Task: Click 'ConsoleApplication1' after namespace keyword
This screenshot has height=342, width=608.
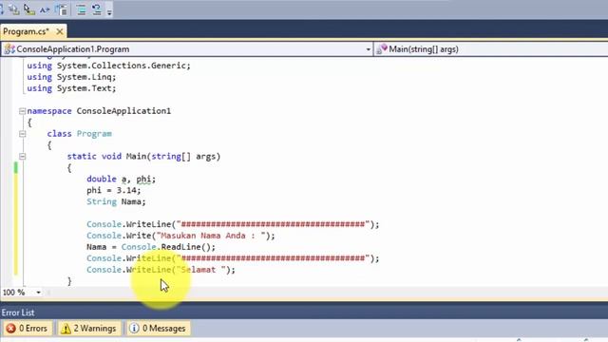Action: pos(123,111)
